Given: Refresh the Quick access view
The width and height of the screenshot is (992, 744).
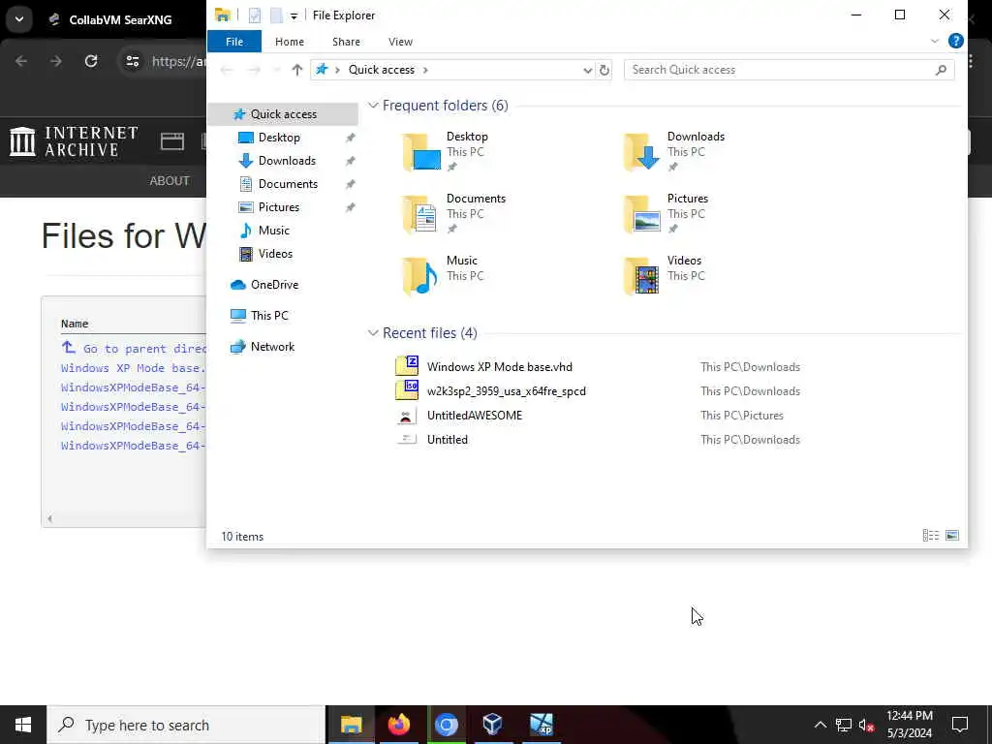Looking at the screenshot, I should coord(604,70).
